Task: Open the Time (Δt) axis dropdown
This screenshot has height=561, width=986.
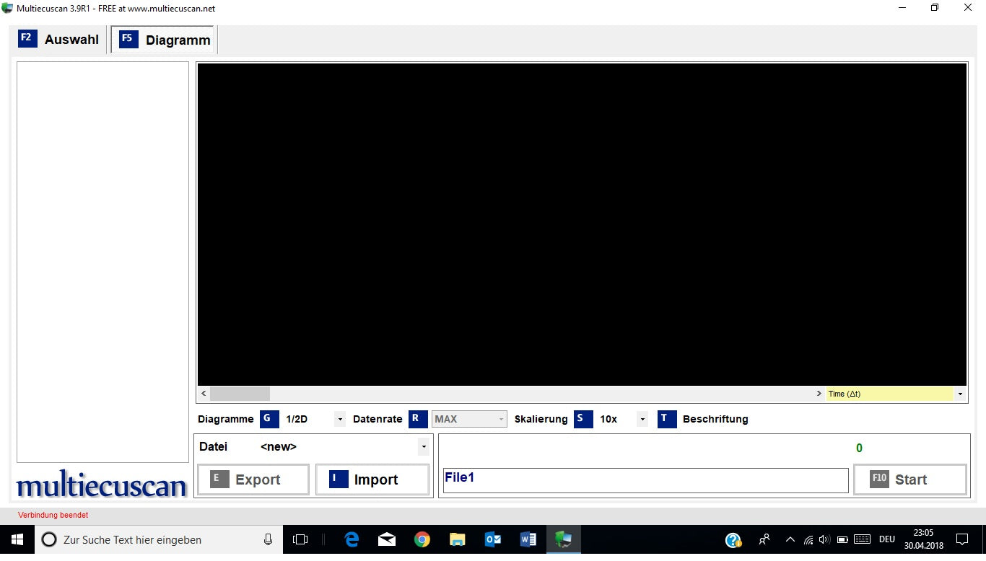Action: click(960, 394)
